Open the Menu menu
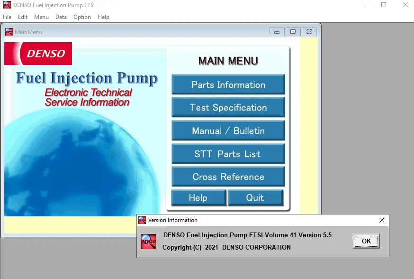 42,17
